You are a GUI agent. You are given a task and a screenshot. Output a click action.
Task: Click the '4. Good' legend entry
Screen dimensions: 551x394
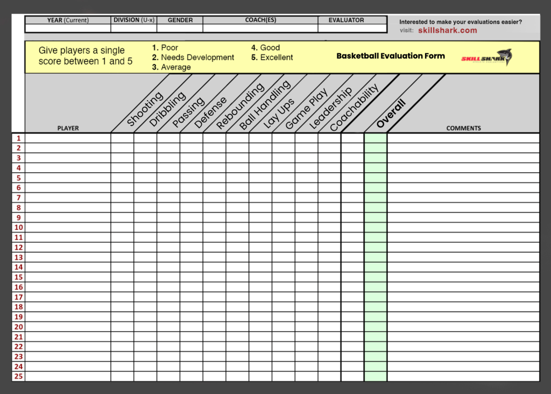[x=265, y=47]
